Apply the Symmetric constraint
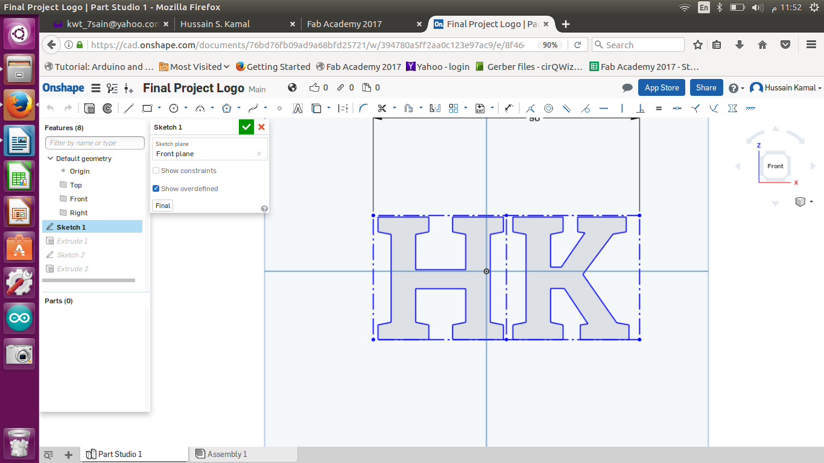Image resolution: width=824 pixels, height=463 pixels. [732, 109]
